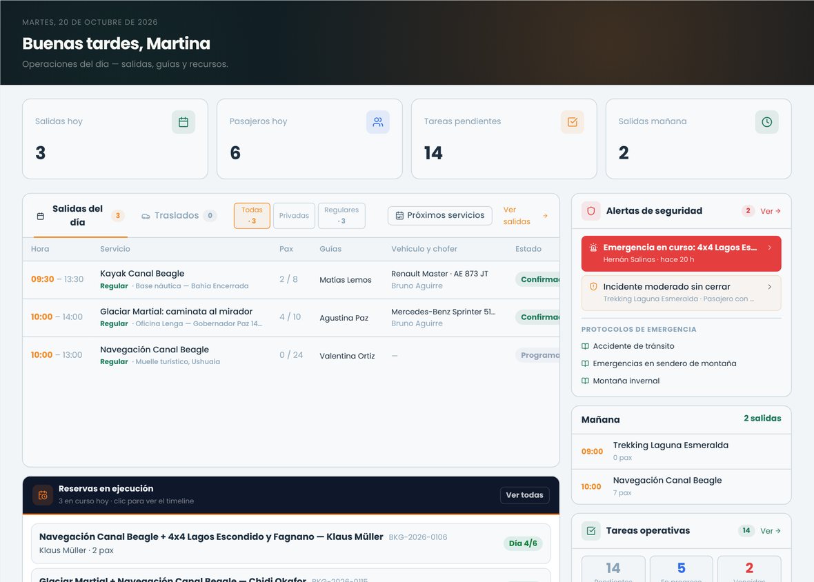Click the checklist icon on Tareas pendientes card
The width and height of the screenshot is (814, 582).
click(573, 122)
